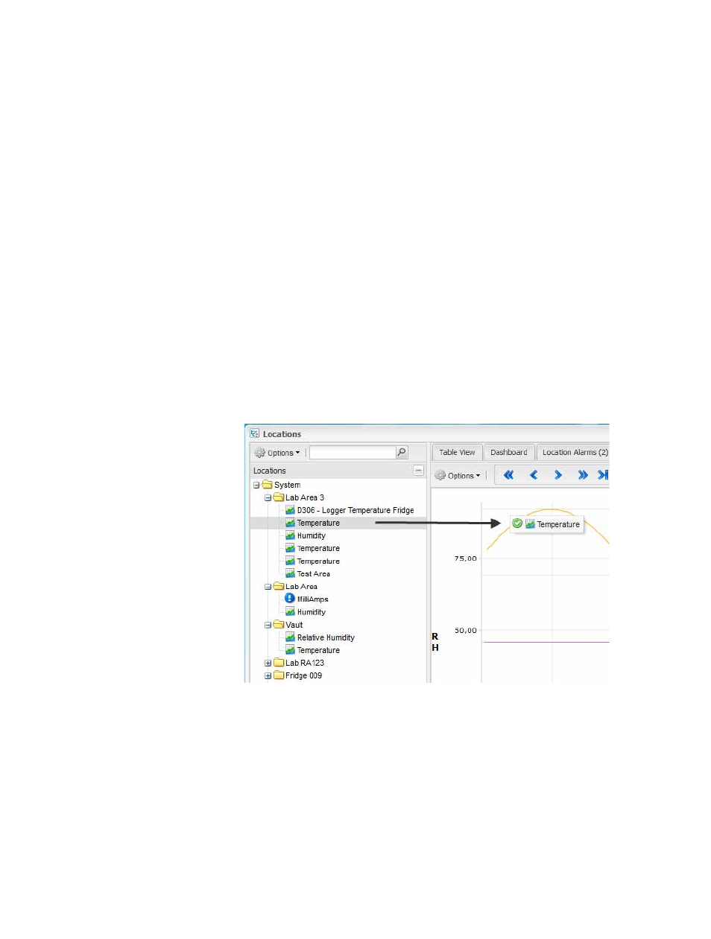Click the 75,00 axis label
The height and width of the screenshot is (939, 711).
[466, 558]
